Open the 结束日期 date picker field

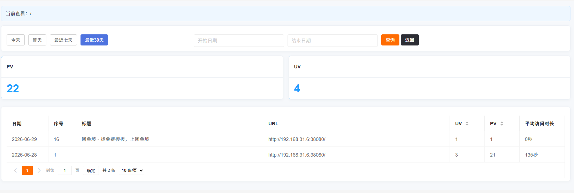pyautogui.click(x=332, y=41)
